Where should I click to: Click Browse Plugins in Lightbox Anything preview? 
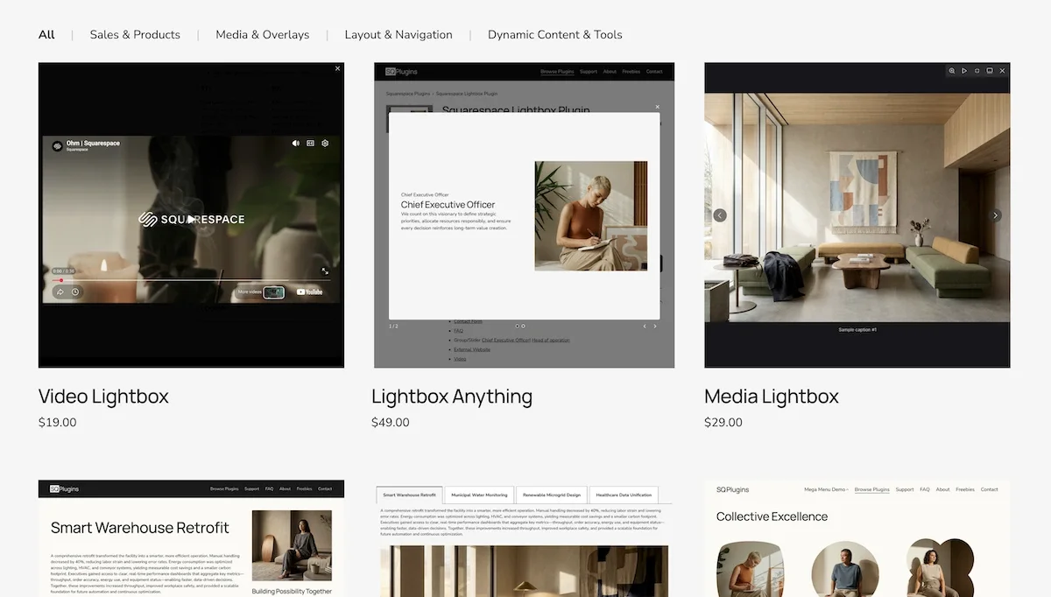tap(557, 72)
